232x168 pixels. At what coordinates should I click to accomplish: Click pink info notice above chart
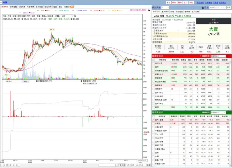click(x=138, y=10)
